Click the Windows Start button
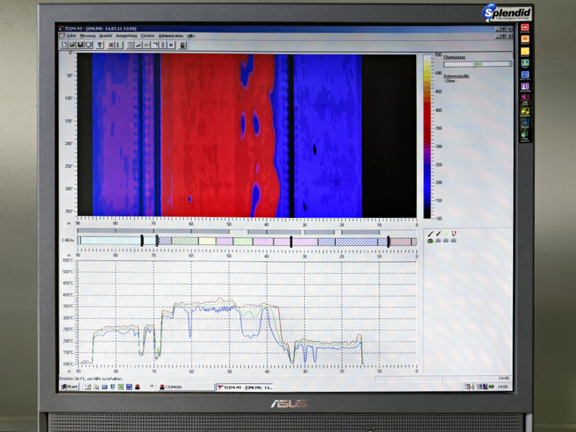This screenshot has height=432, width=576. pyautogui.click(x=70, y=387)
